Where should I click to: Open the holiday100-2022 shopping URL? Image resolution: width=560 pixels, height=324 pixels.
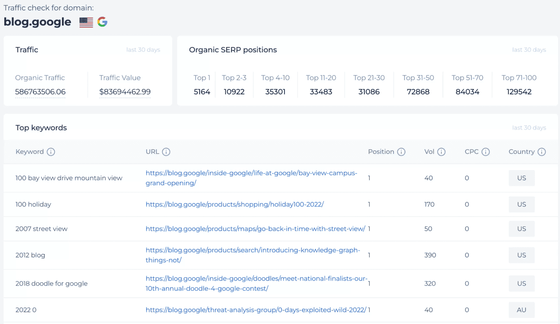[235, 204]
